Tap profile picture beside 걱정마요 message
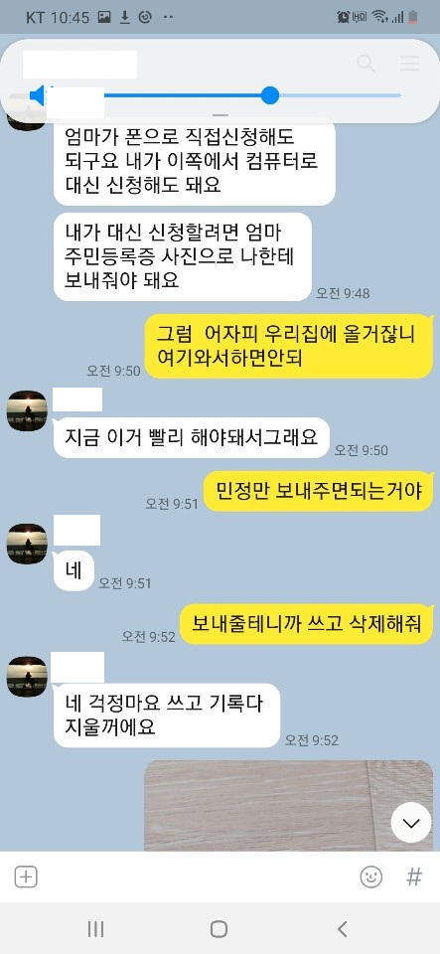 (27, 677)
